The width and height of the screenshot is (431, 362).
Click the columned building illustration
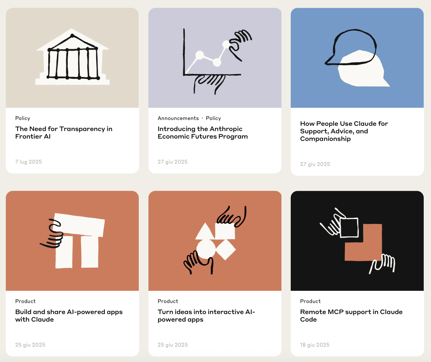[x=72, y=58]
